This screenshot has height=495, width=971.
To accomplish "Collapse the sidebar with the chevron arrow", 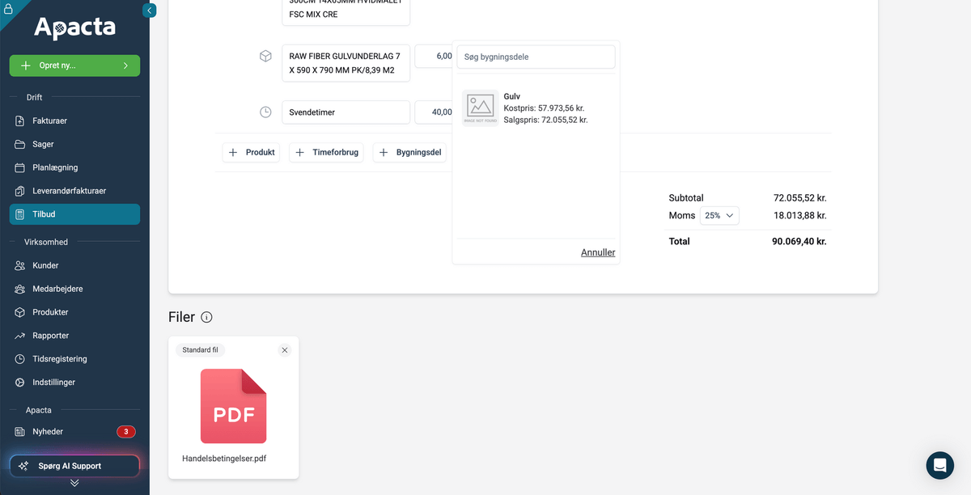I will [149, 11].
